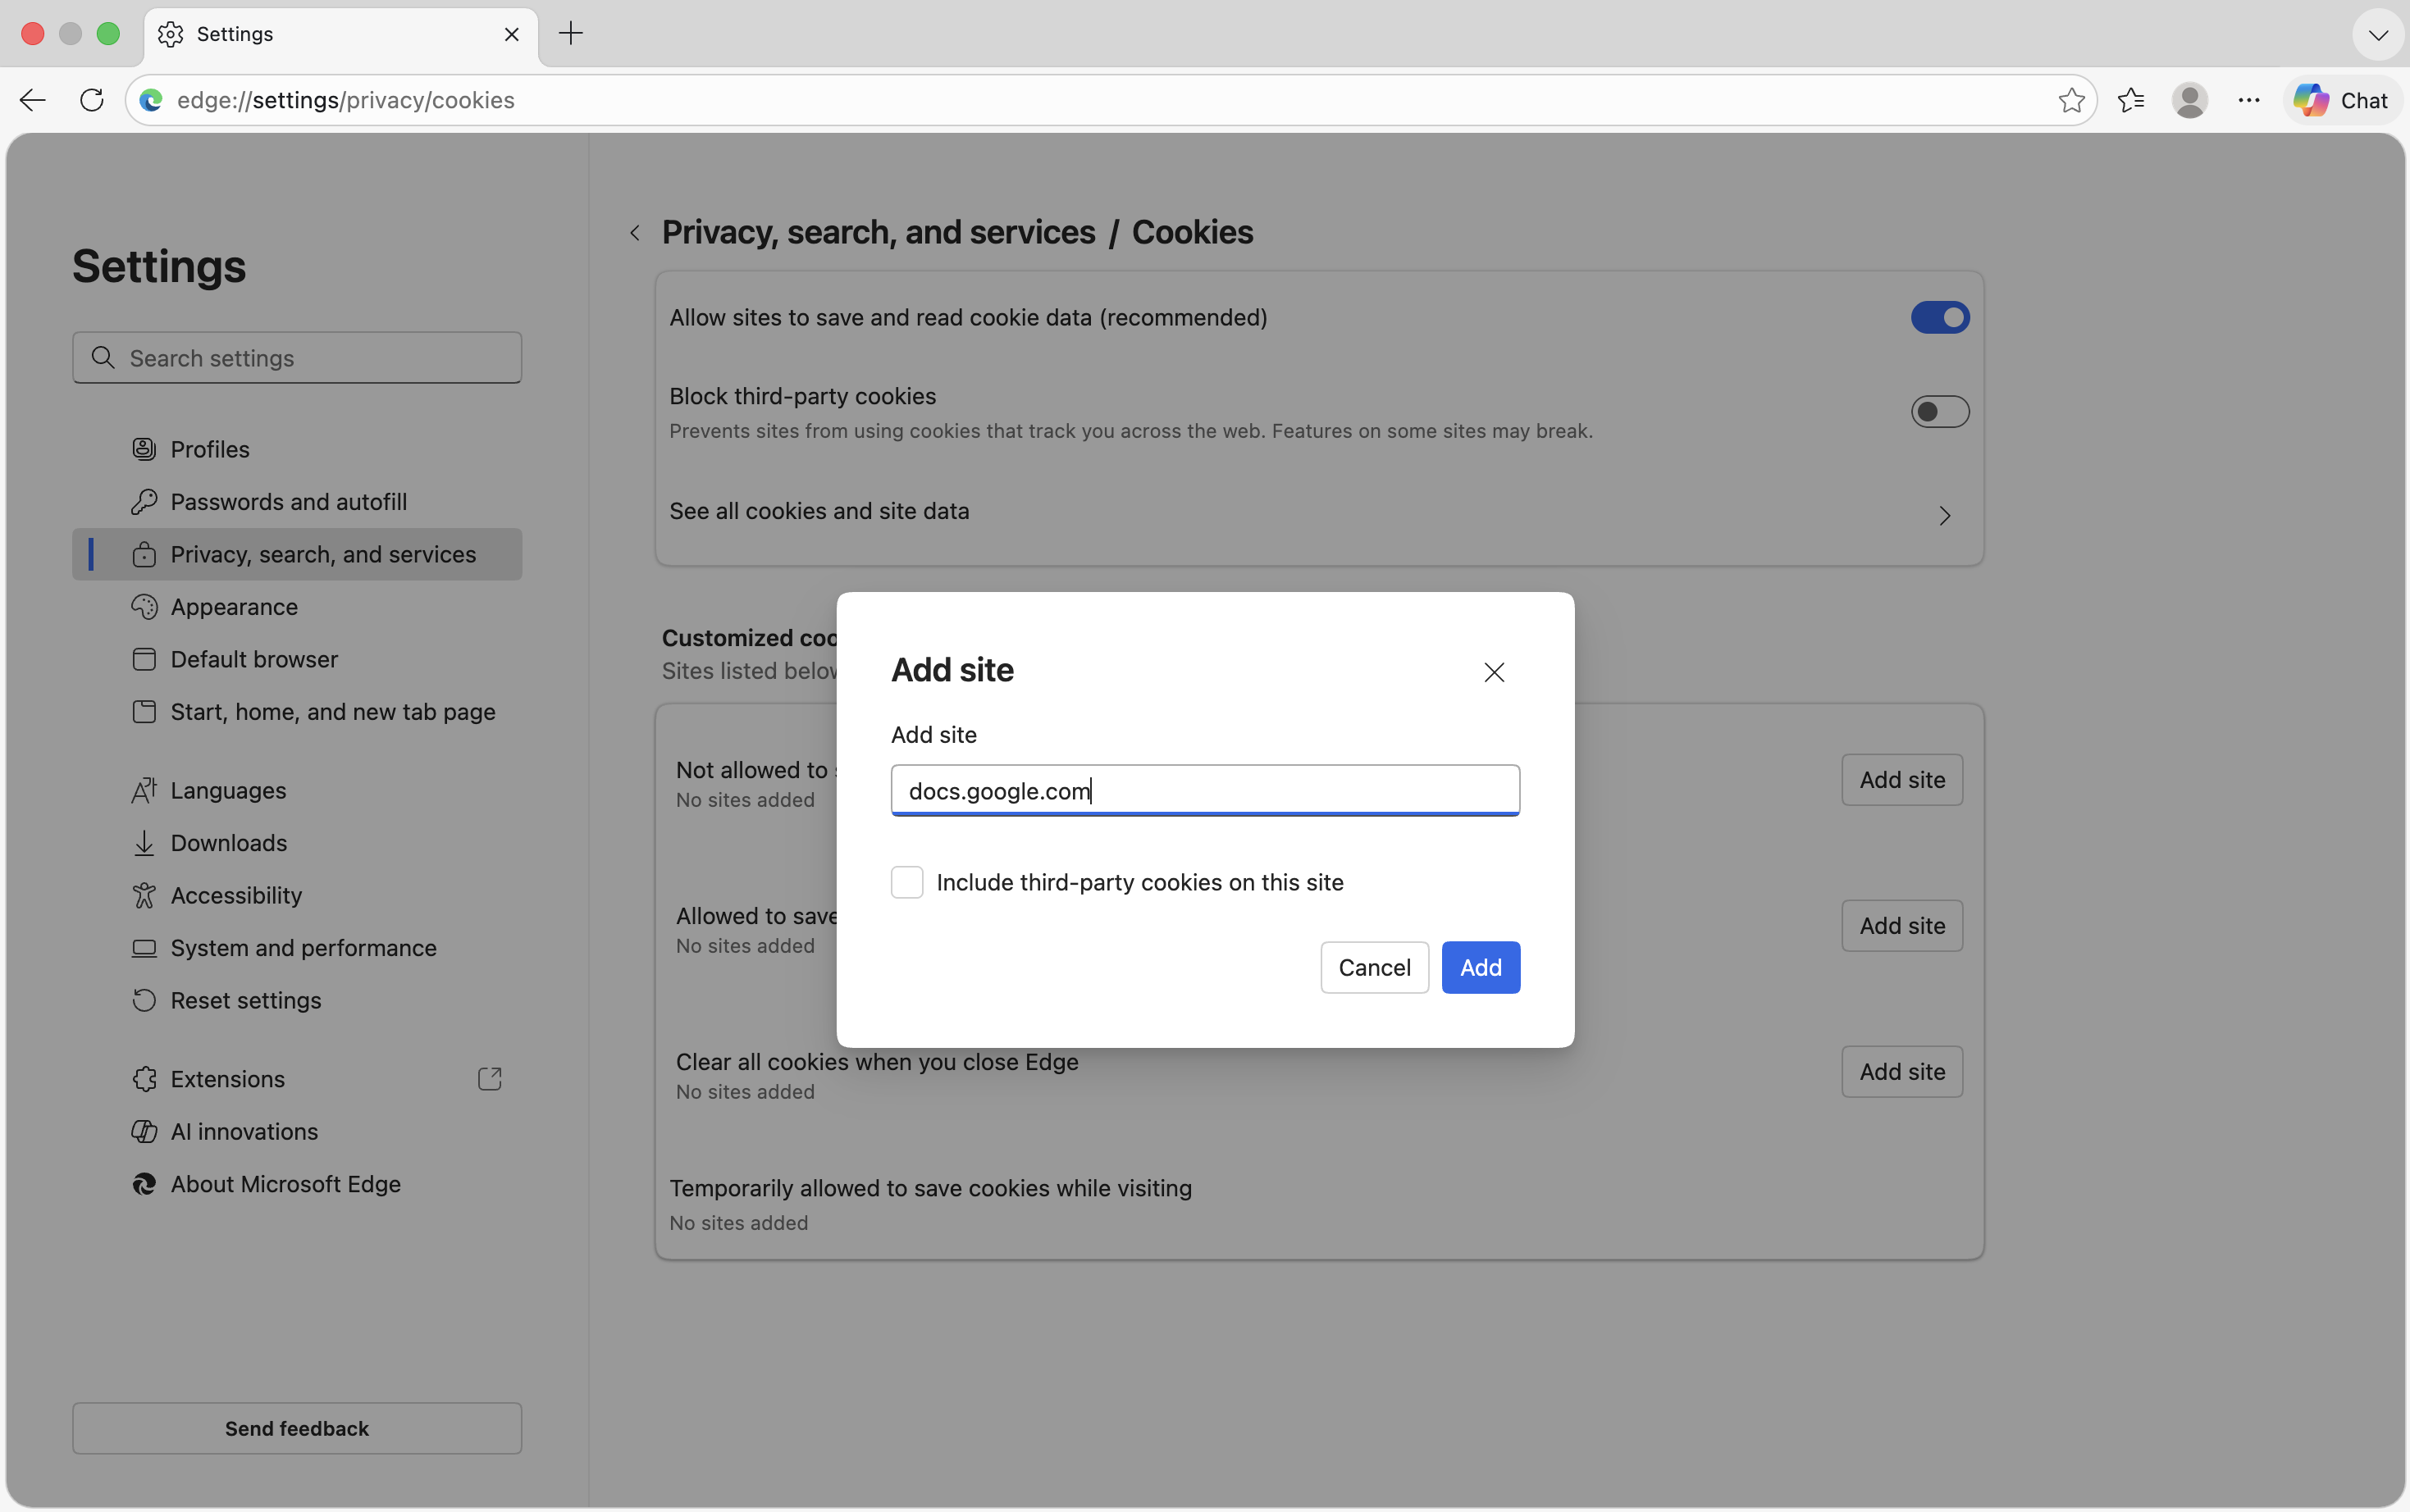Open the browser more options menu

click(2249, 99)
